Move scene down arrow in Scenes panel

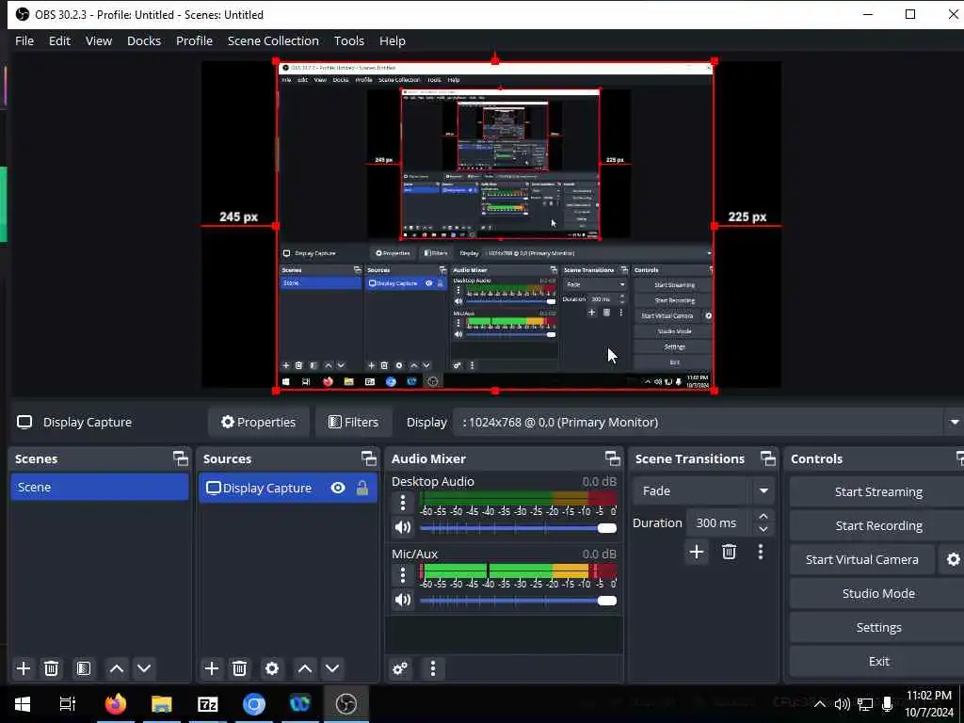coord(144,668)
